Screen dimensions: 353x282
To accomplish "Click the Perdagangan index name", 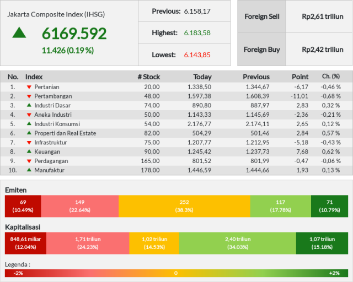I will [51, 161].
